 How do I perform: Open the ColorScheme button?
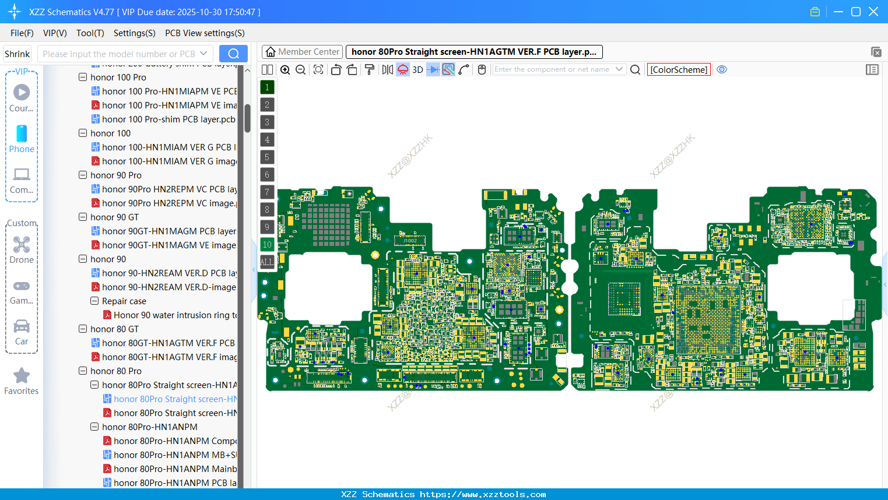[x=679, y=69]
